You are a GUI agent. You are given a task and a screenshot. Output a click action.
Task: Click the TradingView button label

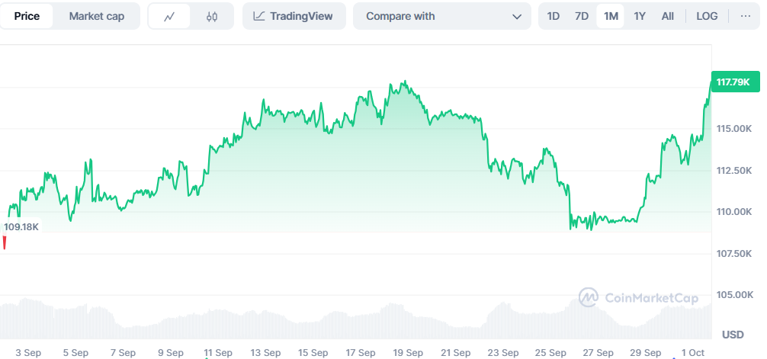(302, 16)
